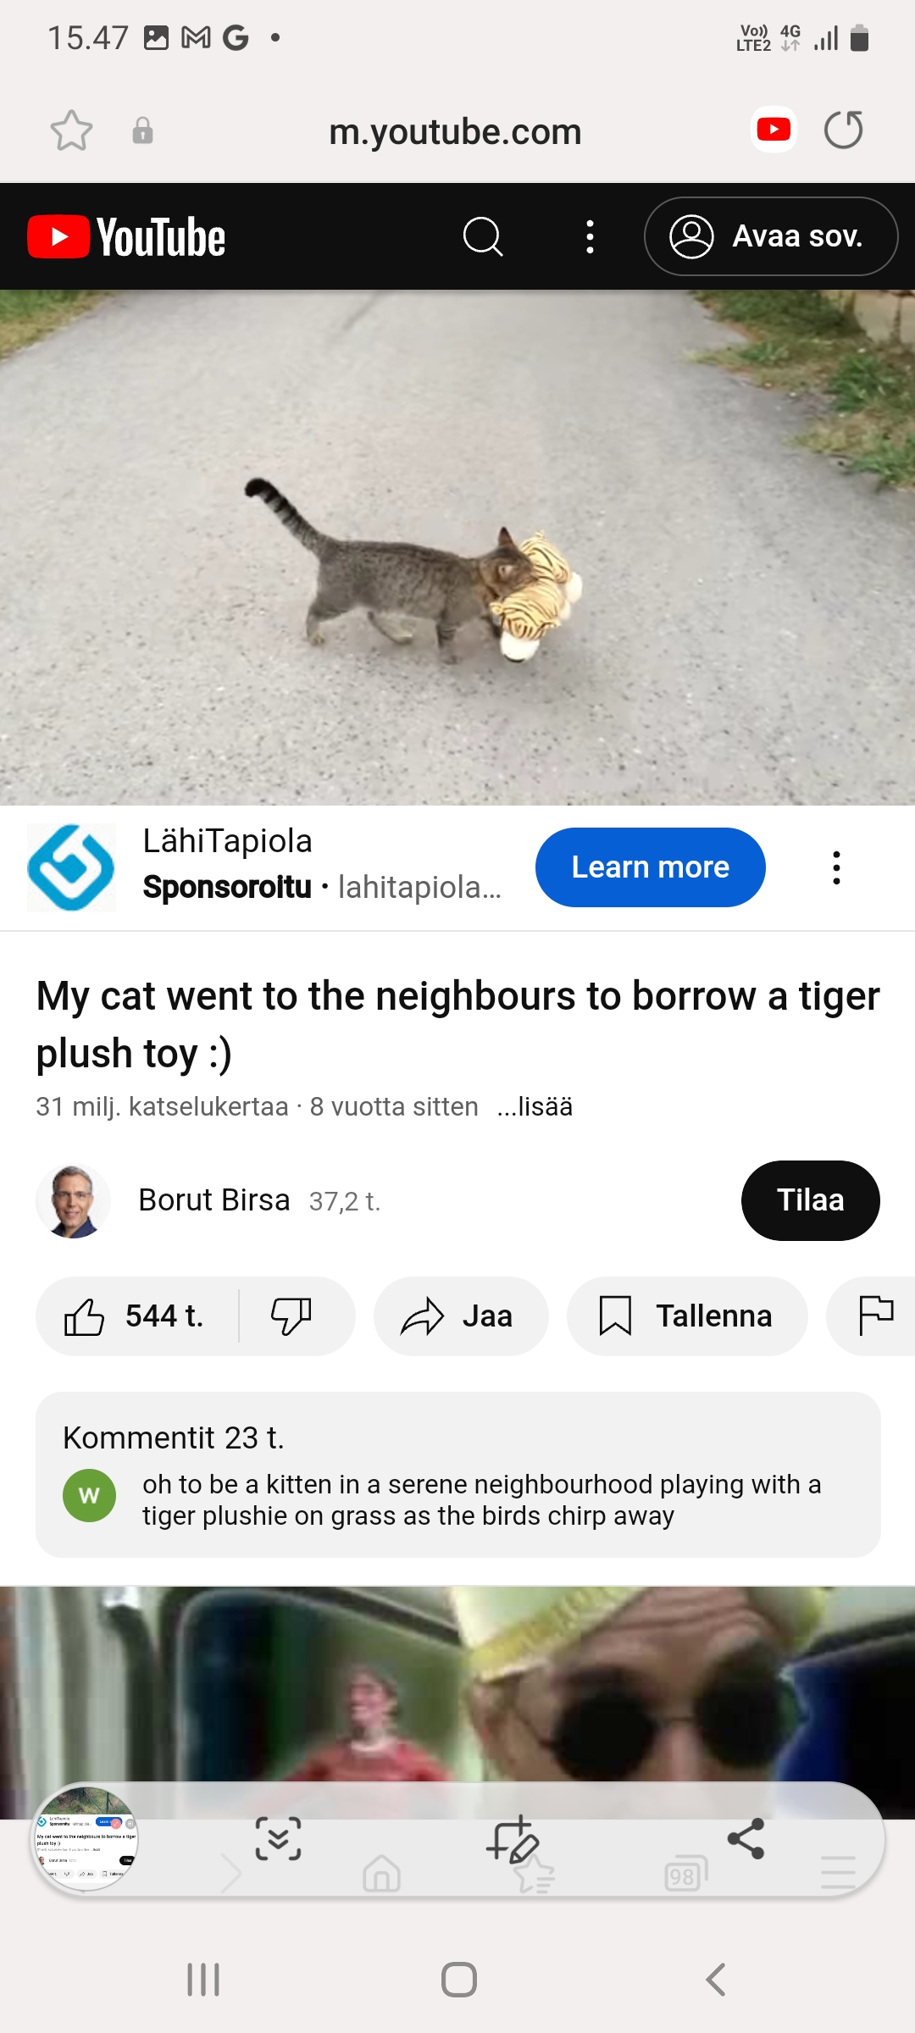Share video using Jaa button
Viewport: 915px width, 2033px height.
461,1316
